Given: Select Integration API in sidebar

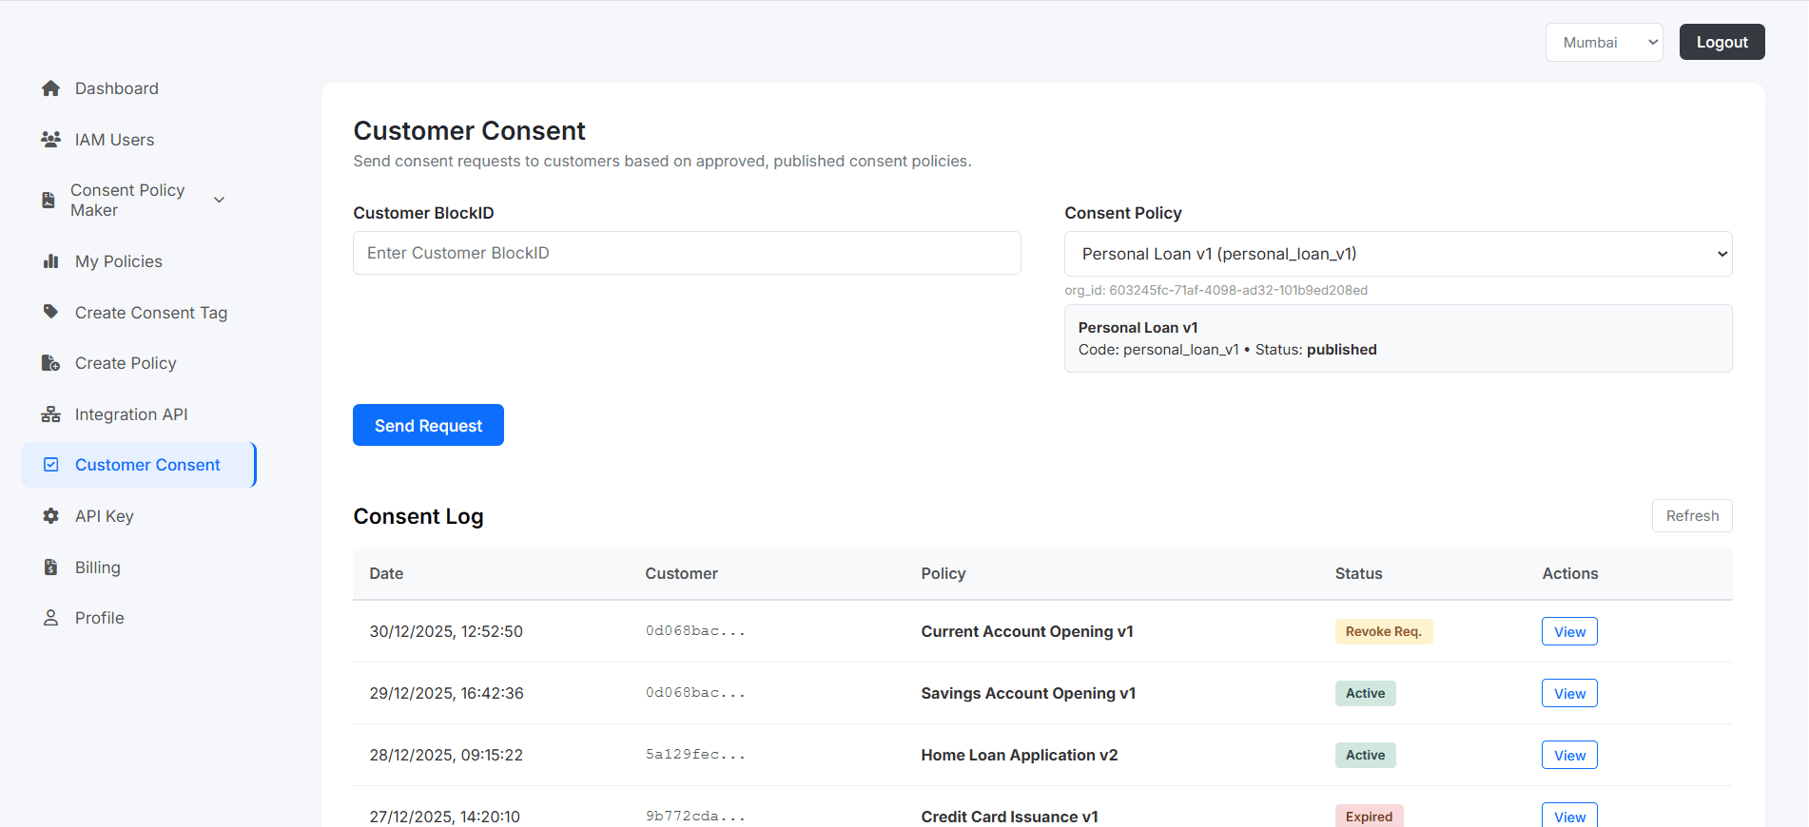Looking at the screenshot, I should pyautogui.click(x=131, y=414).
